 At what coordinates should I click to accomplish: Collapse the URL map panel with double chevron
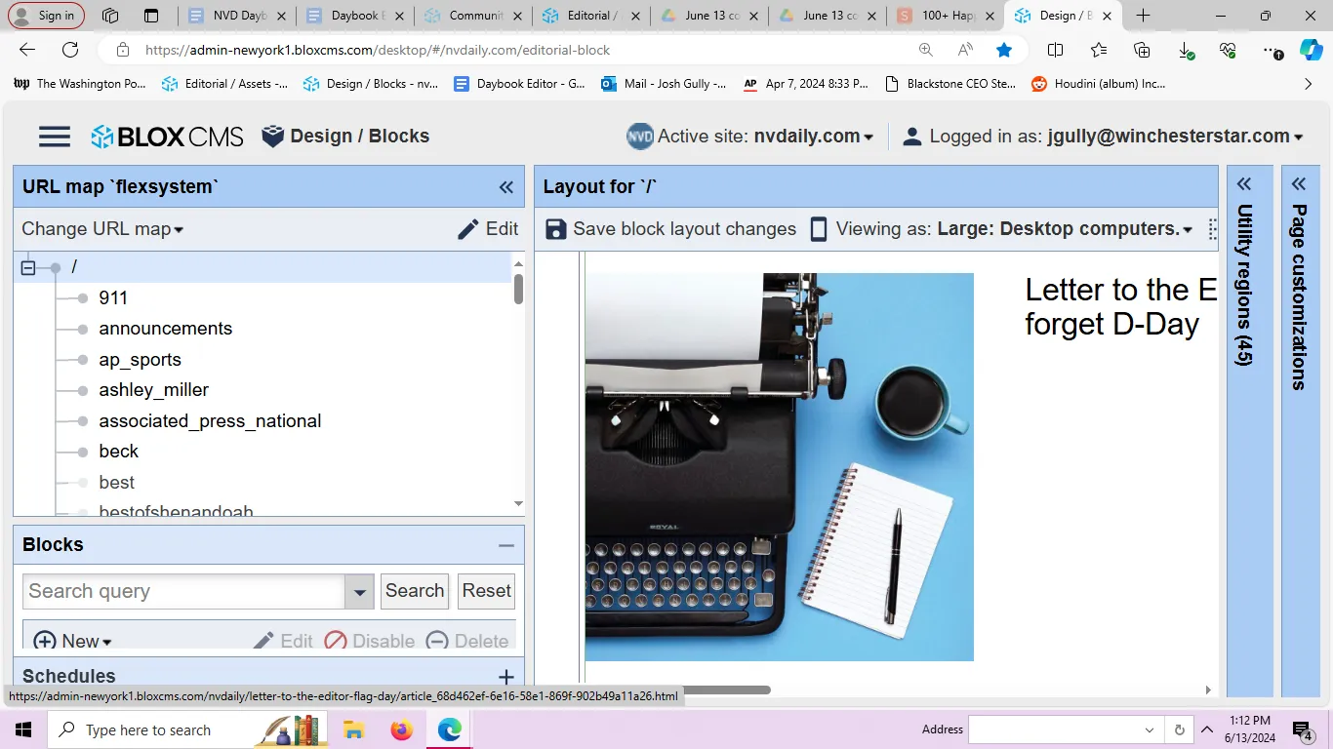click(505, 187)
